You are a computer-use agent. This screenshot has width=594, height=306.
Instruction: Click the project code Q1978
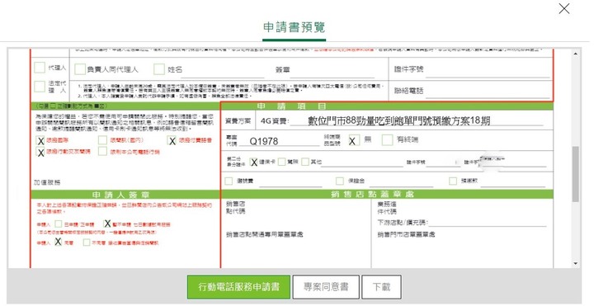point(264,141)
